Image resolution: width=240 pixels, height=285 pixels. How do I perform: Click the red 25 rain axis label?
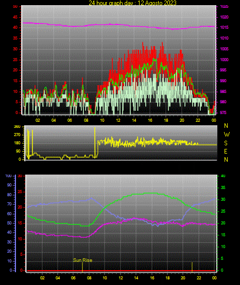[x=20, y=192]
